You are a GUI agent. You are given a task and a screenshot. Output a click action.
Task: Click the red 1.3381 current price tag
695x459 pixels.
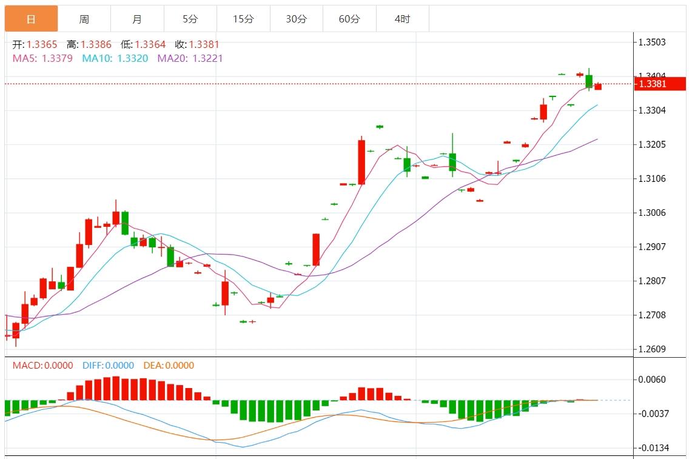point(660,84)
